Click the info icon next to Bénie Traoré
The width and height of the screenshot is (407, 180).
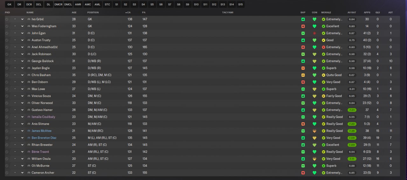click(29, 152)
